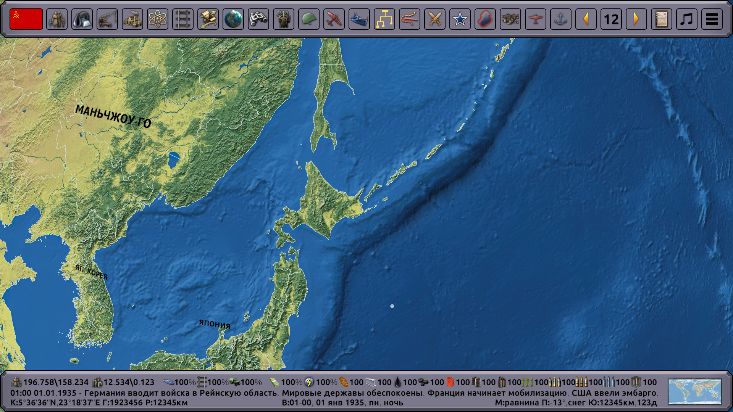Click the world minimap thumbnail
The image size is (733, 412).
coord(695,391)
